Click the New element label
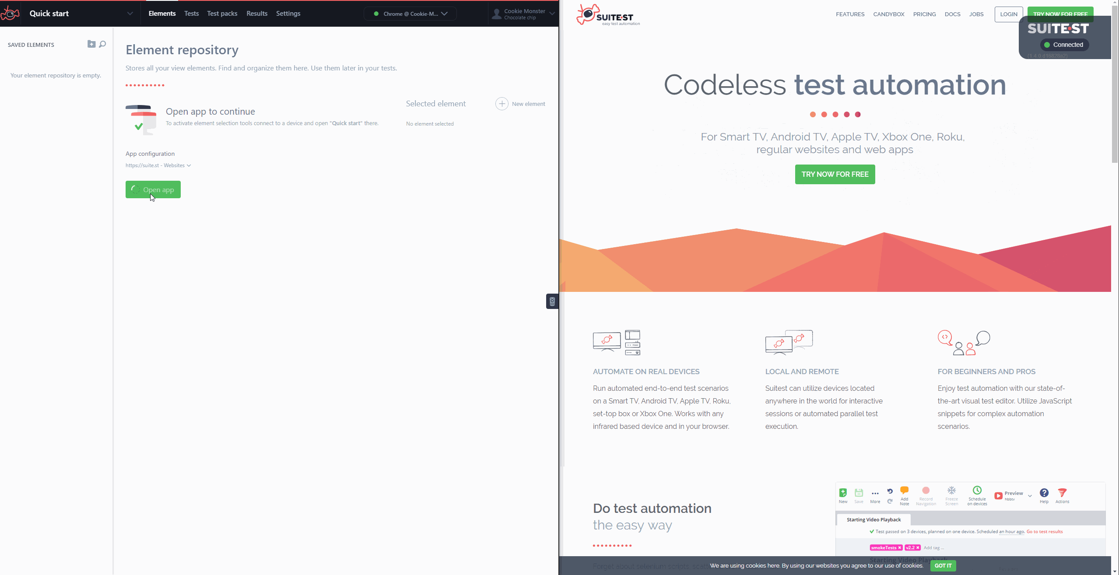1119x575 pixels. pyautogui.click(x=528, y=104)
